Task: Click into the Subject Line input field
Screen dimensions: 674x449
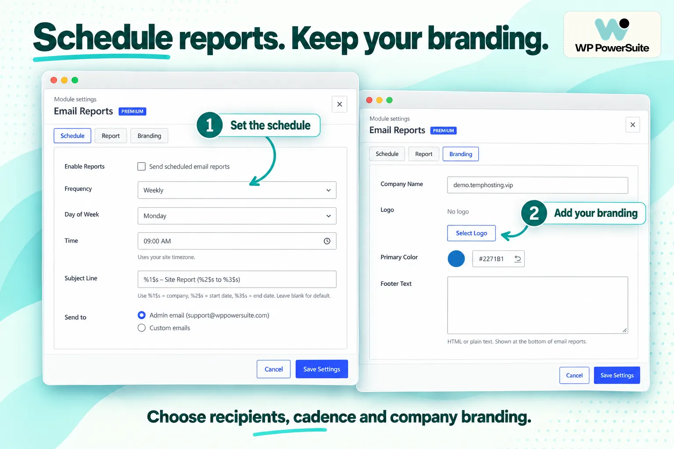Action: click(x=237, y=279)
